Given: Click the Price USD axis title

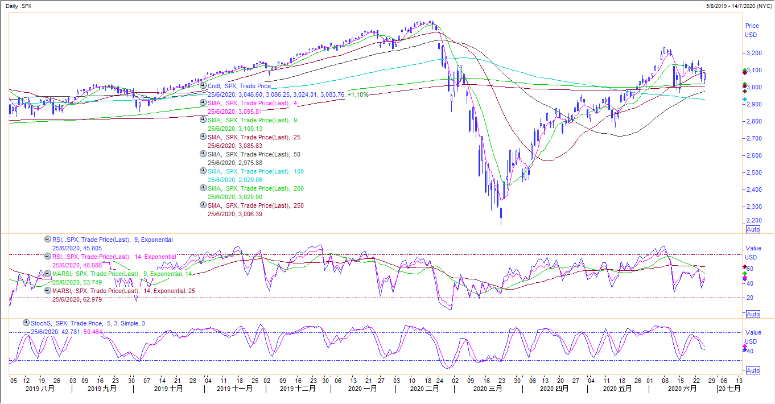Looking at the screenshot, I should [x=752, y=30].
